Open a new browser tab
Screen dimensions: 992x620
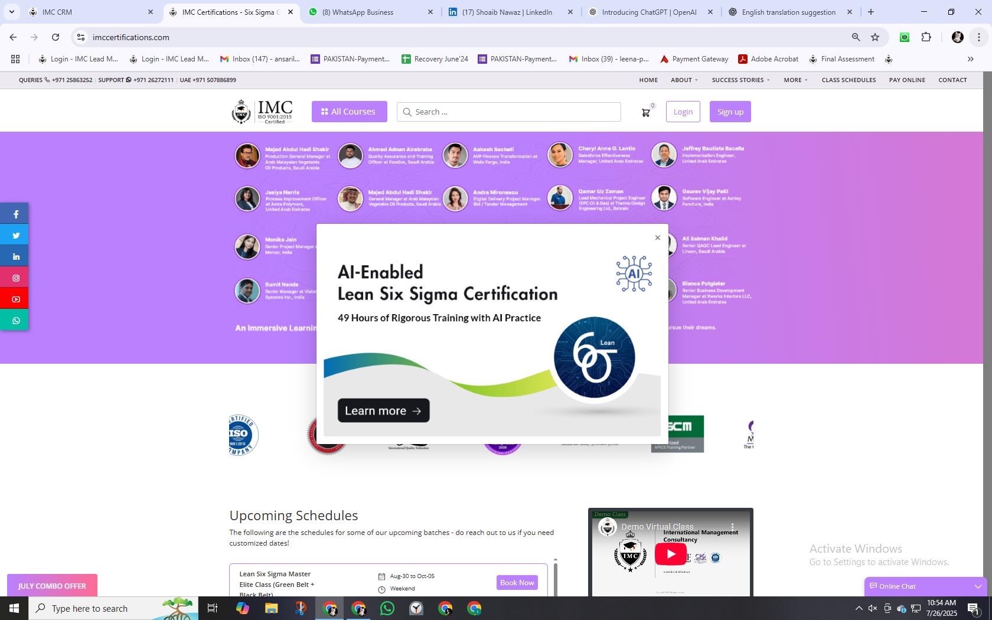tap(870, 12)
